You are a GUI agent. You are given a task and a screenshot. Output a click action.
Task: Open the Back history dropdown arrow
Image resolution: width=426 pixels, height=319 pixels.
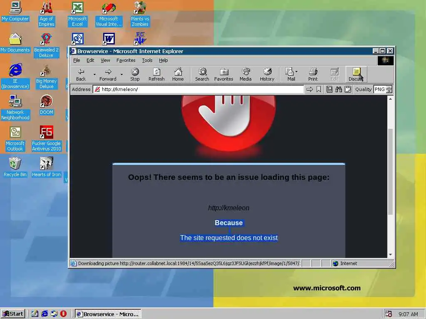point(94,74)
